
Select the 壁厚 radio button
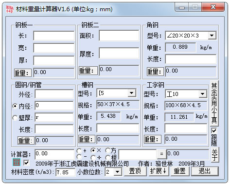(15, 117)
